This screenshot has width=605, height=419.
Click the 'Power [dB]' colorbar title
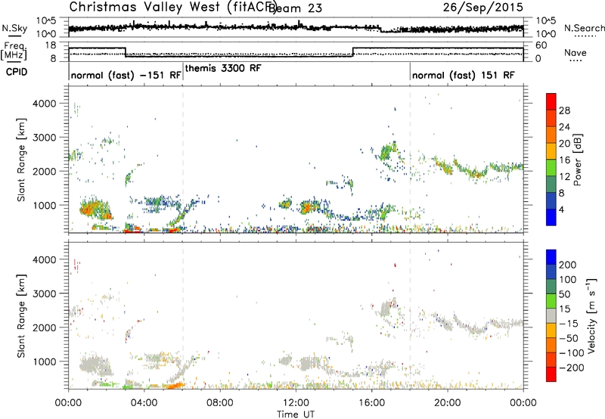pos(577,160)
